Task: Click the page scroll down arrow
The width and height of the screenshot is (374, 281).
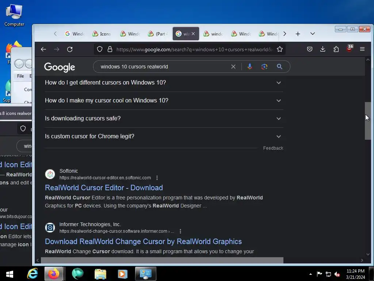Action: (368, 254)
